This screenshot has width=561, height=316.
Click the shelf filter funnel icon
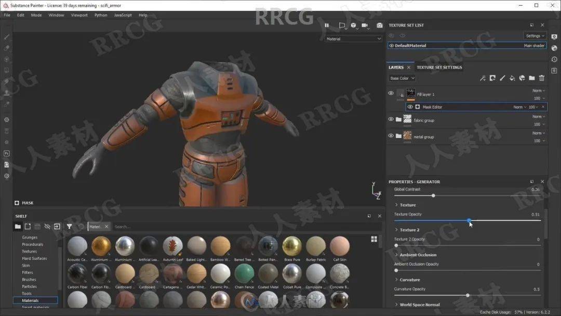pyautogui.click(x=69, y=227)
